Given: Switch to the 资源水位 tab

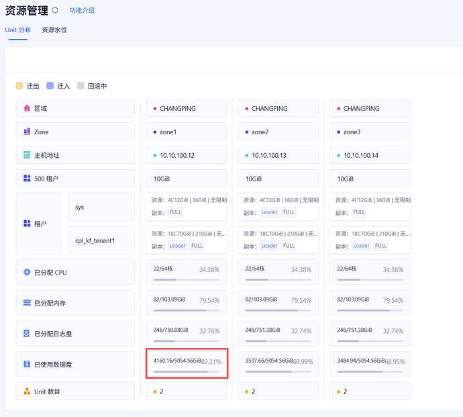Looking at the screenshot, I should click(x=54, y=30).
